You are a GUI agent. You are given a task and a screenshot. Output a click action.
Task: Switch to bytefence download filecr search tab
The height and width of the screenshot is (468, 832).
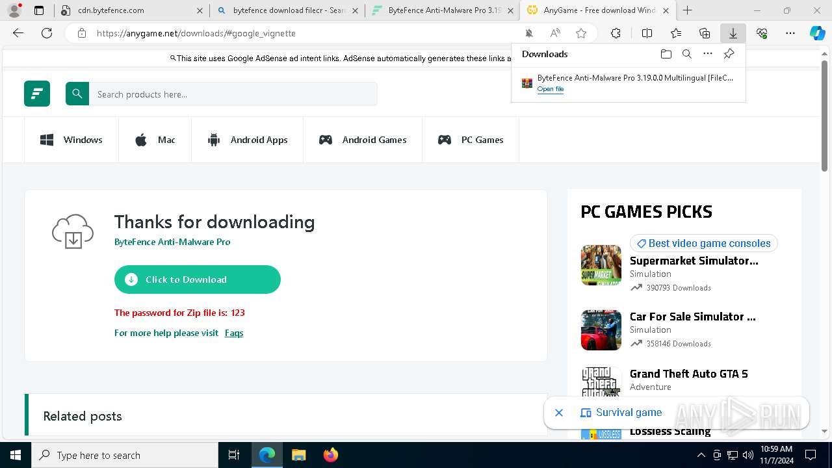(x=288, y=10)
